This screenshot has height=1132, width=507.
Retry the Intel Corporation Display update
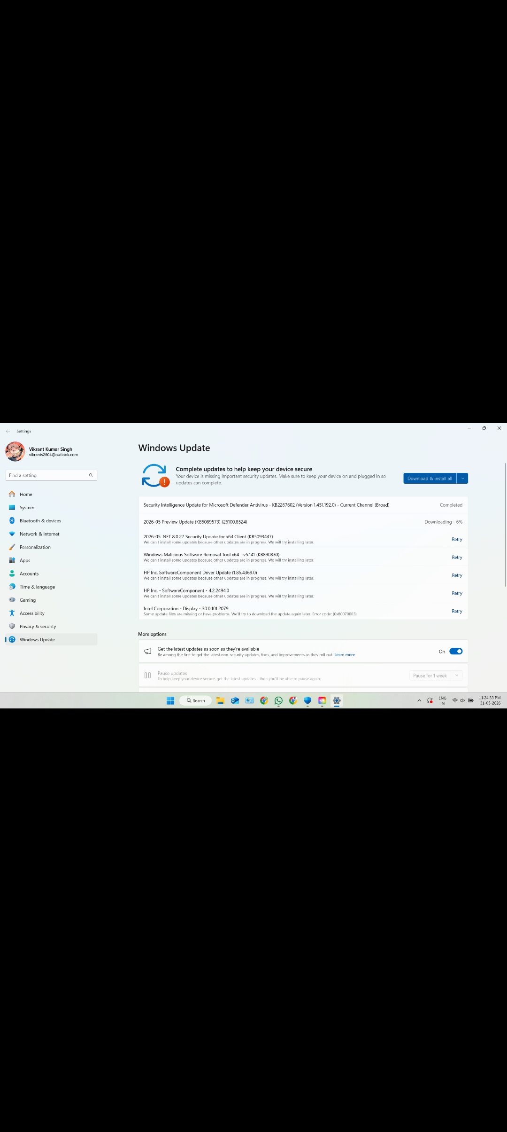[x=457, y=611]
